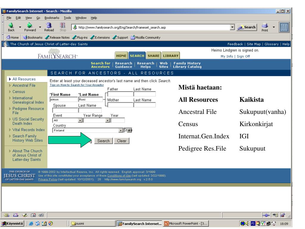
Task: Launch Internet Explorer from the quick launch bar
Action: coord(31,224)
